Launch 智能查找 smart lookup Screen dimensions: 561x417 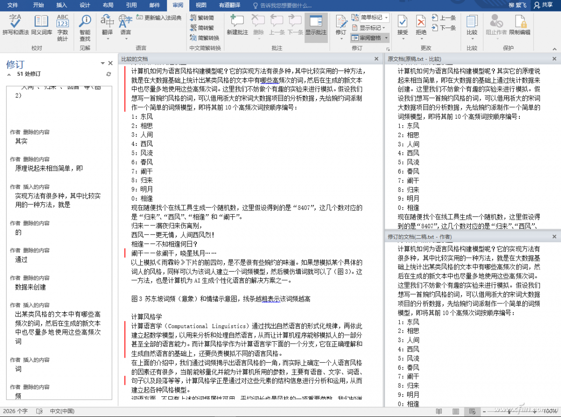click(85, 28)
